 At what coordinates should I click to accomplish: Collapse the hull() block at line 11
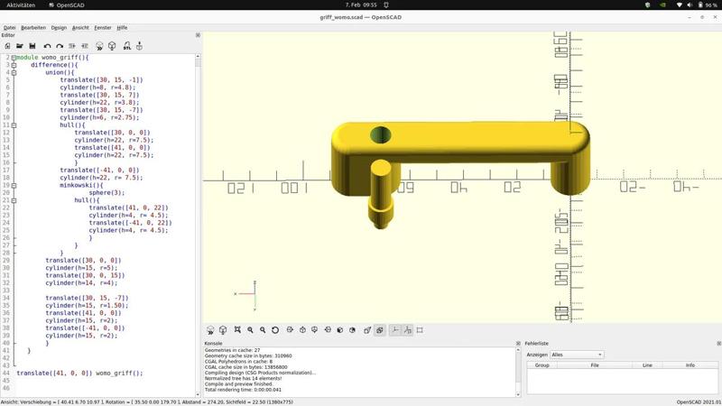(x=14, y=125)
